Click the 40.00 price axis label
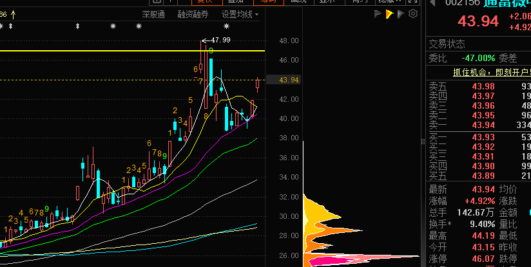The image size is (531, 267). 289,118
